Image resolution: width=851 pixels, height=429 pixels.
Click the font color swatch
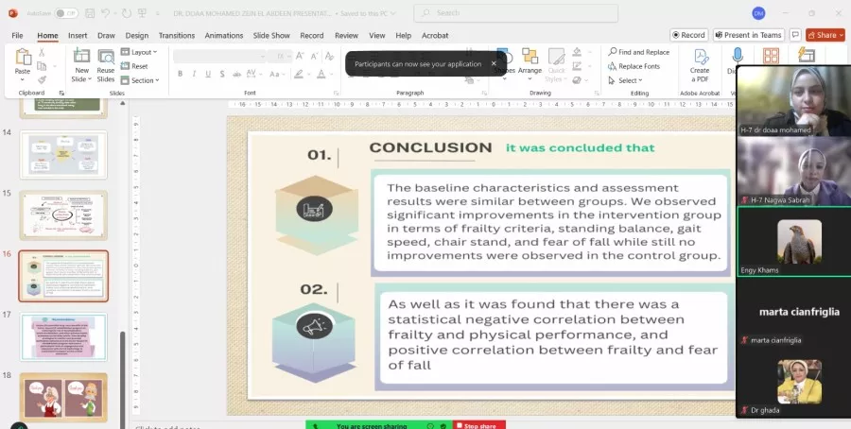click(x=321, y=74)
